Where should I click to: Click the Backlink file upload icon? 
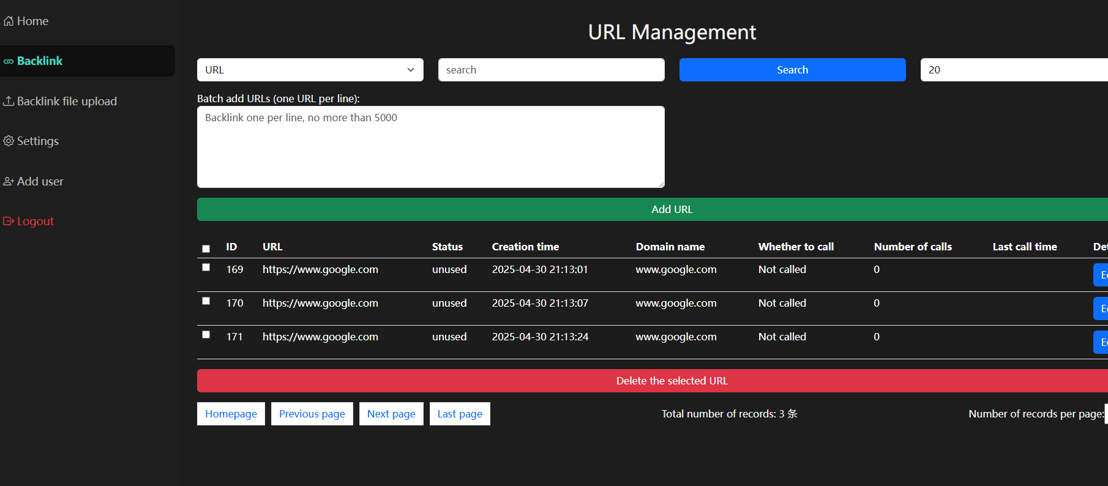[9, 101]
